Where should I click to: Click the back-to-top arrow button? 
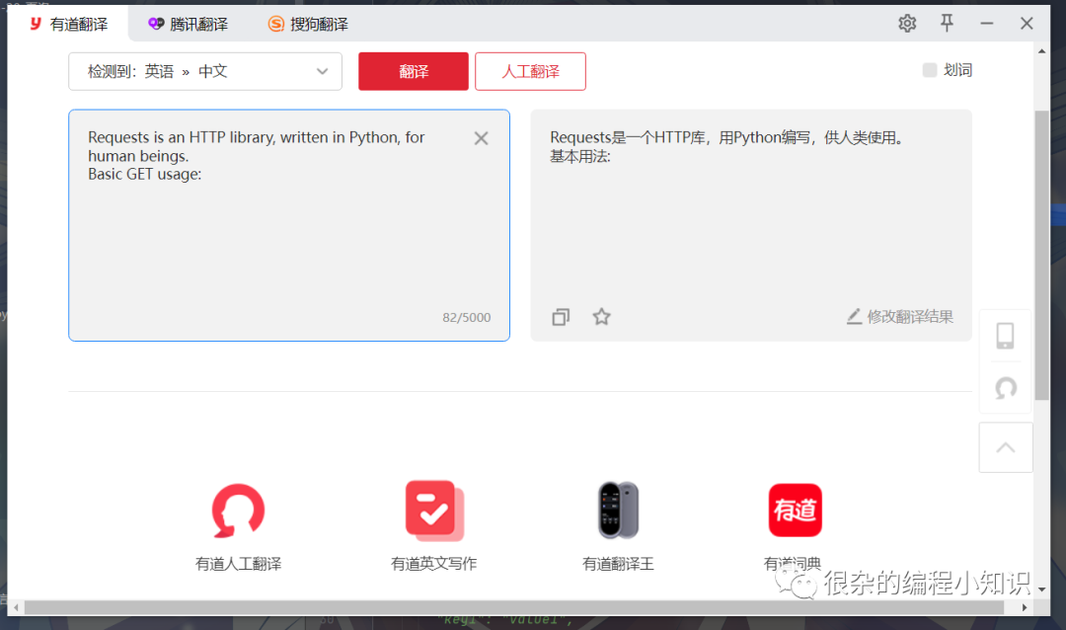pyautogui.click(x=1006, y=447)
